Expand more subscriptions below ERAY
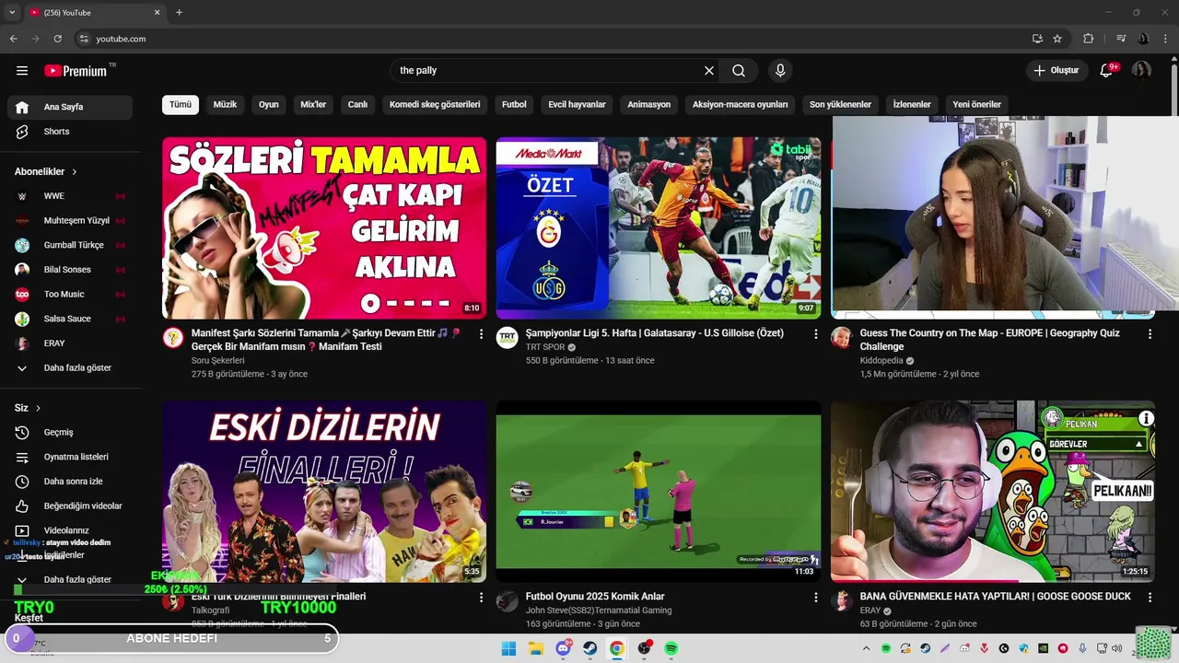This screenshot has height=663, width=1179. tap(70, 367)
